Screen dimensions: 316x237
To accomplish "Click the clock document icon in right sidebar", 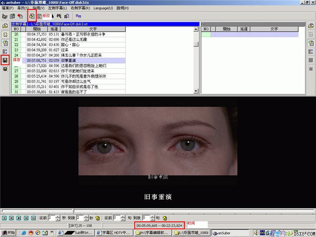I will [311, 43].
